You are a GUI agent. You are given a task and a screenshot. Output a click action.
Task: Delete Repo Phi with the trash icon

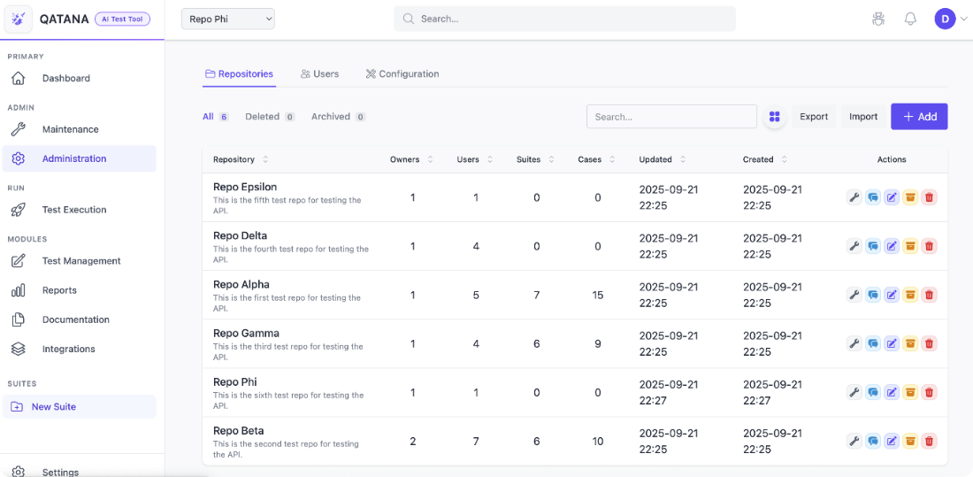(x=928, y=392)
